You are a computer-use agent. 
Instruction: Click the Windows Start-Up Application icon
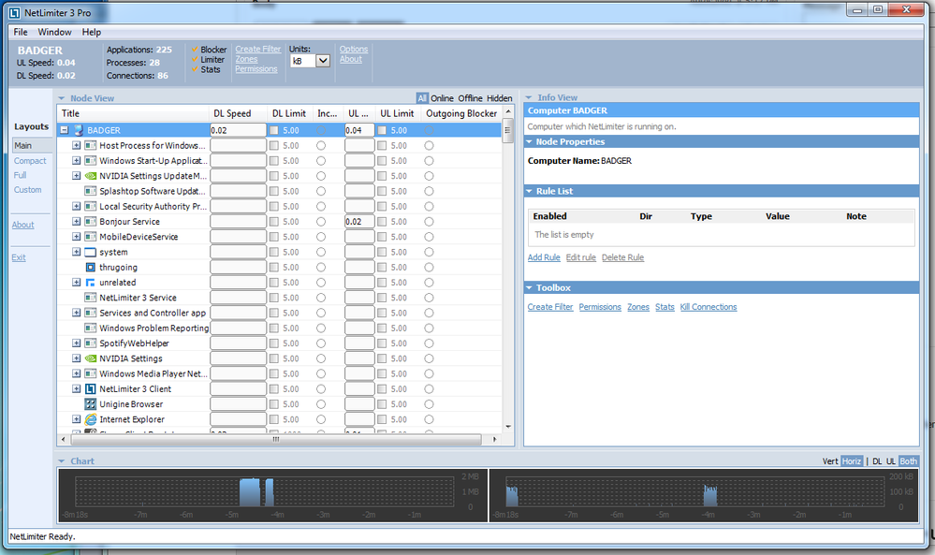pos(91,161)
